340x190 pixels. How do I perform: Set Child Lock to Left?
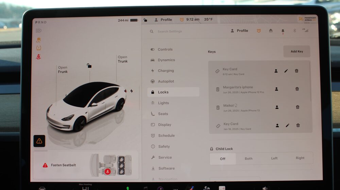tap(274, 158)
